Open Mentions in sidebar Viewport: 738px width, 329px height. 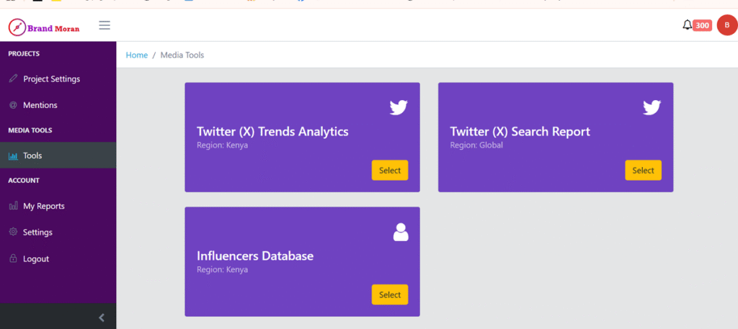tap(58, 105)
